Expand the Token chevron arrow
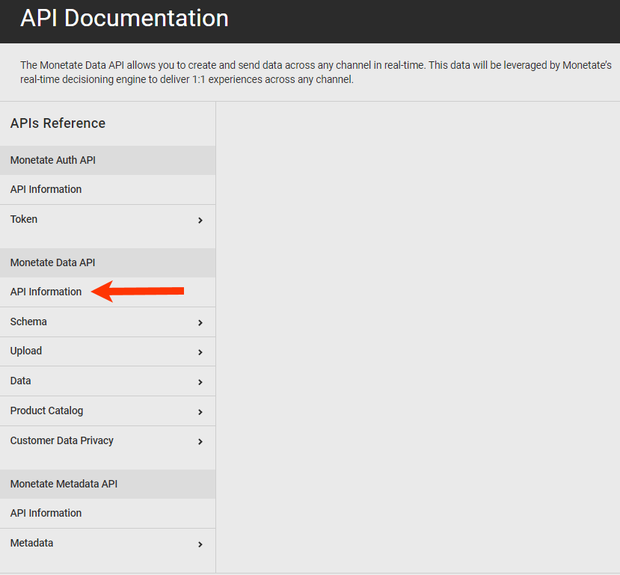This screenshot has width=620, height=575. coord(200,221)
